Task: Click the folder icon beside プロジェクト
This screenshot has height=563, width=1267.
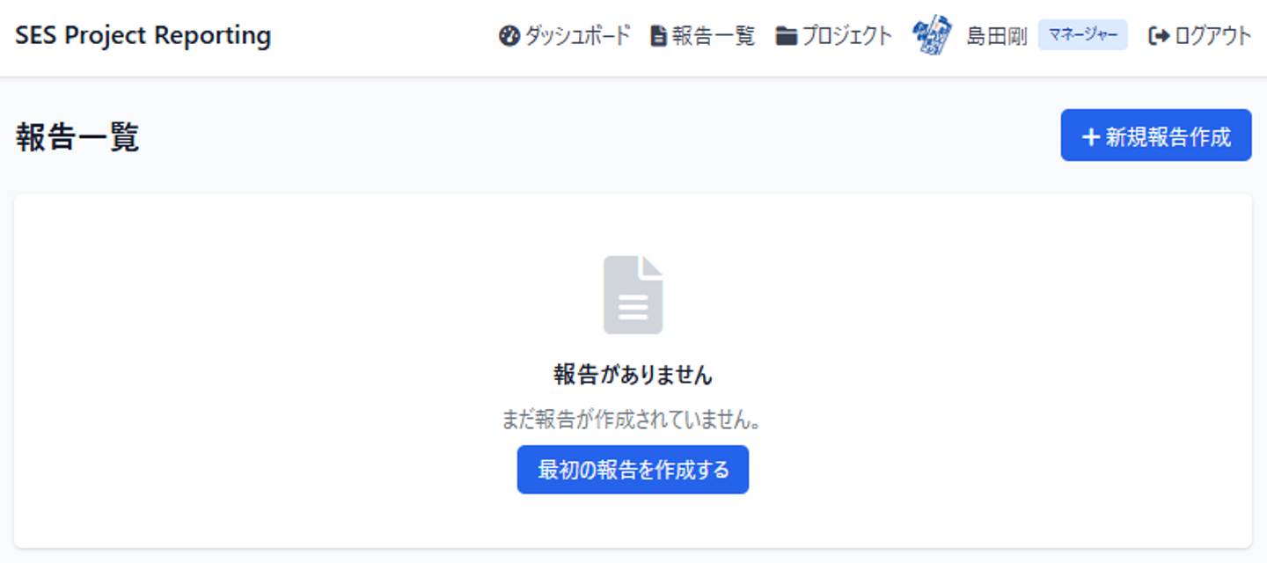Action: (786, 36)
